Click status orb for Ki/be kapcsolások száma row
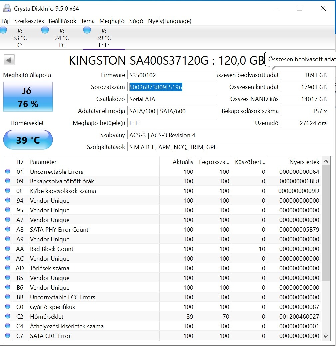Screen dimensions: 336x346 click(8, 191)
